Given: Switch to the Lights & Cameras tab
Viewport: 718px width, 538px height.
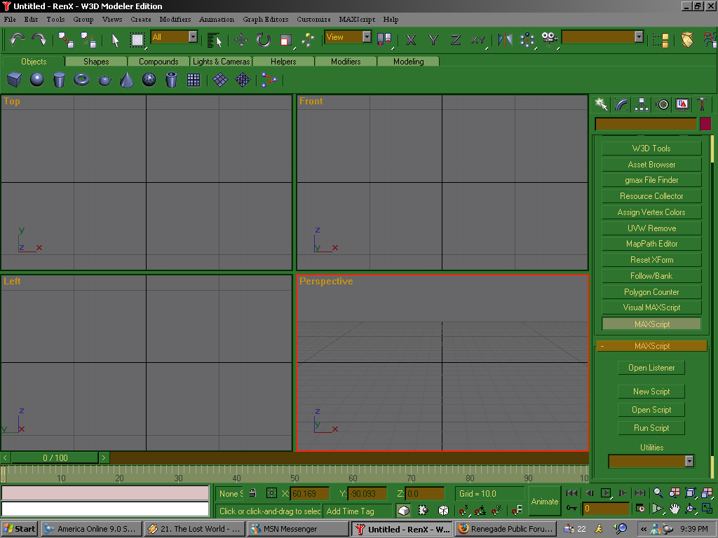Looking at the screenshot, I should pos(221,62).
